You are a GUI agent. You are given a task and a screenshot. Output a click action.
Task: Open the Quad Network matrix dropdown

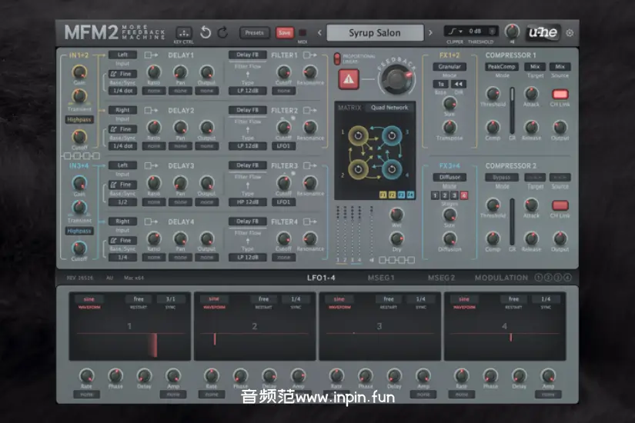(x=387, y=108)
